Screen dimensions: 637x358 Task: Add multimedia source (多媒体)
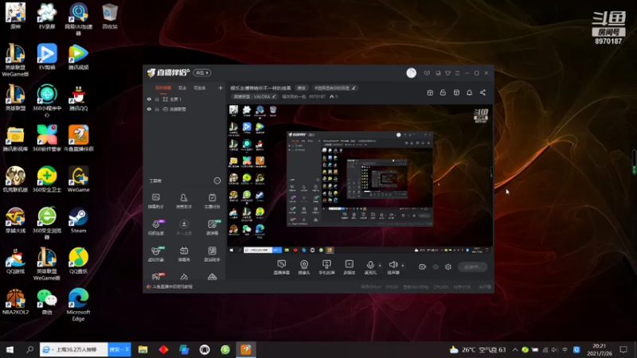pos(349,267)
